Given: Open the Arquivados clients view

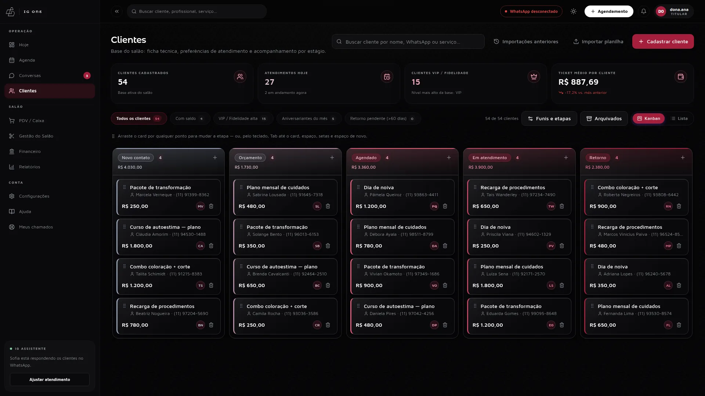Looking at the screenshot, I should coord(604,118).
